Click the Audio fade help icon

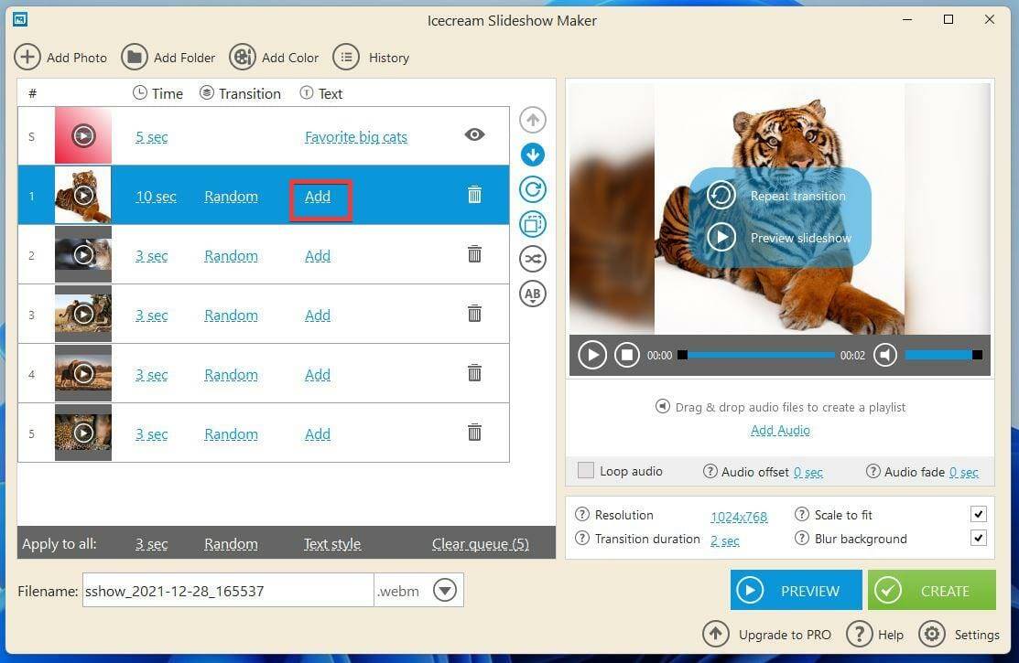point(873,472)
